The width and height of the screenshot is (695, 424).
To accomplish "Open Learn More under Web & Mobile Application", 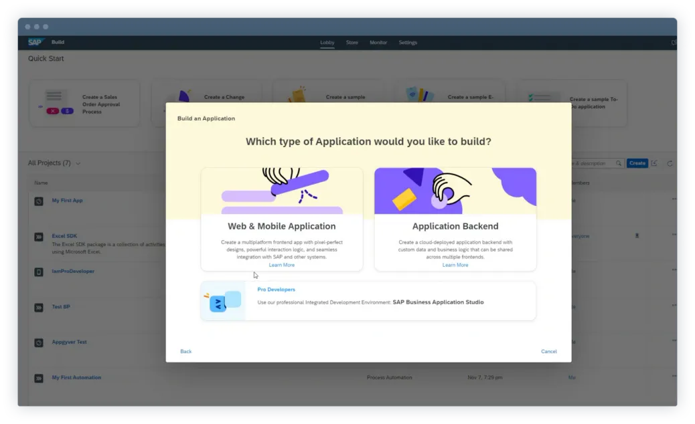I will tap(281, 265).
